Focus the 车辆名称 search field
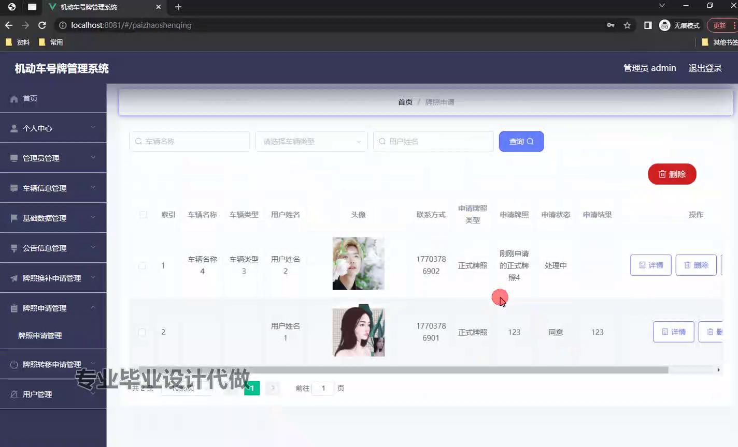 [190, 141]
